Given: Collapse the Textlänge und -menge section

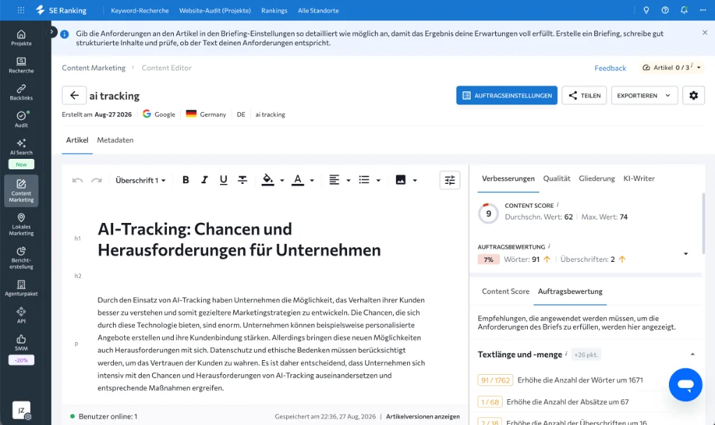Looking at the screenshot, I should click(692, 355).
